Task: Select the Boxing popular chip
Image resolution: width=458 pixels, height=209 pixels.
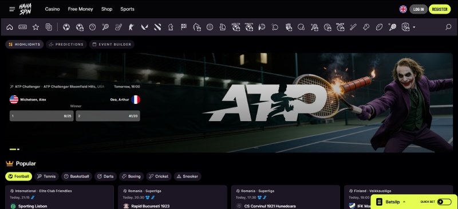Action: pos(131,176)
